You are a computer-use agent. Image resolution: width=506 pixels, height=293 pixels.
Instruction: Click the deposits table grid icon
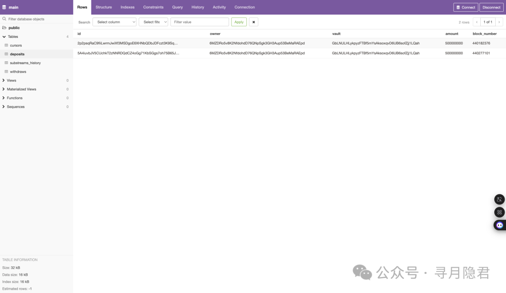[6, 54]
